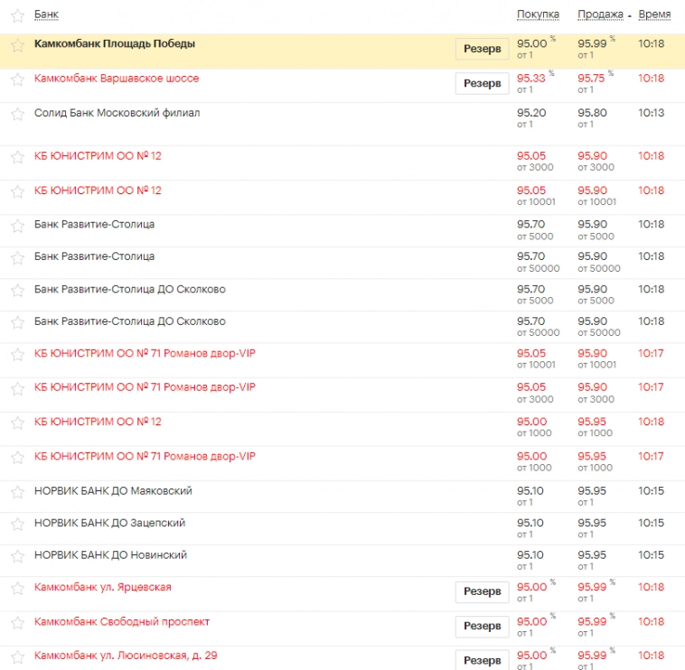Click sell rate 95.95 for НОРВИК Новинский
Viewport: 685px width, 670px height.
592,555
